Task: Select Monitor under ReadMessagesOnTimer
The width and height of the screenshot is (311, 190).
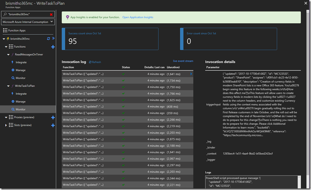Action: (x=20, y=78)
